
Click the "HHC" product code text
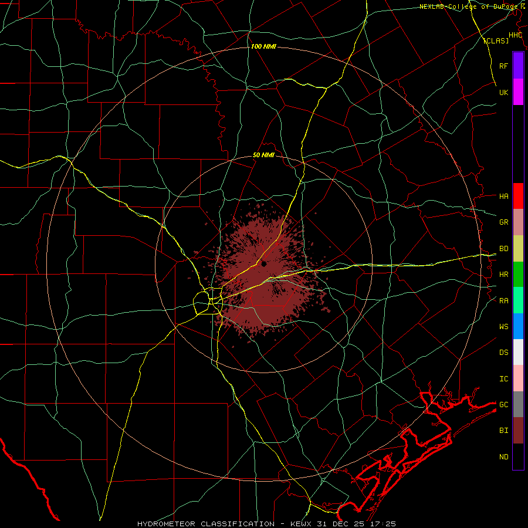pyautogui.click(x=515, y=35)
